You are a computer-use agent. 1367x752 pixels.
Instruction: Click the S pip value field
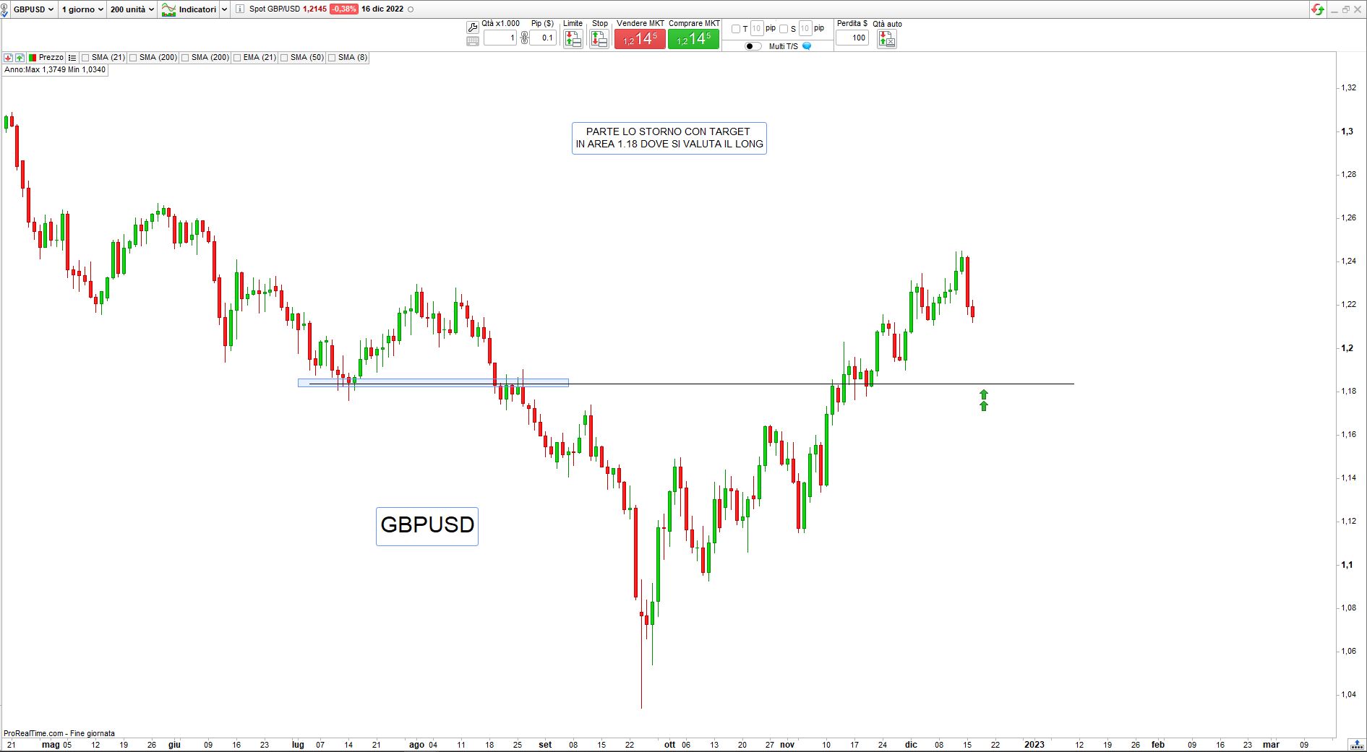(x=805, y=29)
